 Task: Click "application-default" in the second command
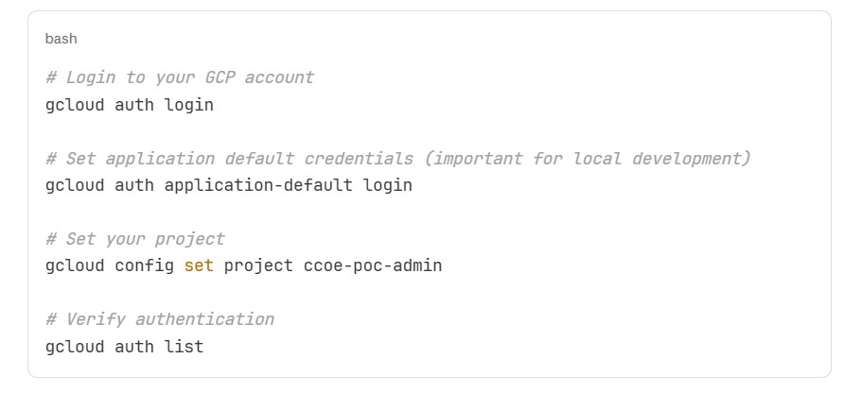click(x=259, y=185)
